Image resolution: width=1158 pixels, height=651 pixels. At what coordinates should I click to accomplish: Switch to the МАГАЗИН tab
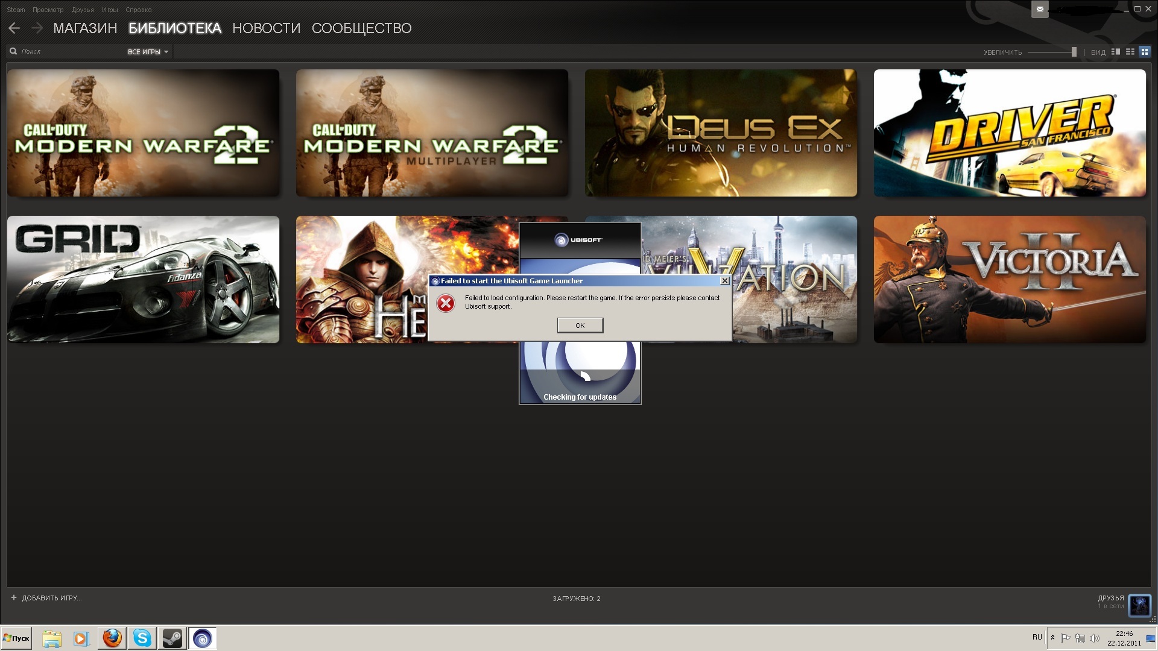tap(85, 28)
